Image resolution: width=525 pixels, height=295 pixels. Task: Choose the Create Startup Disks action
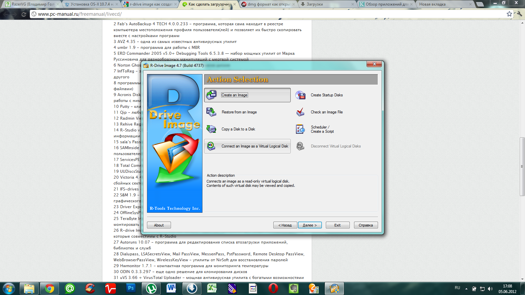click(x=335, y=95)
